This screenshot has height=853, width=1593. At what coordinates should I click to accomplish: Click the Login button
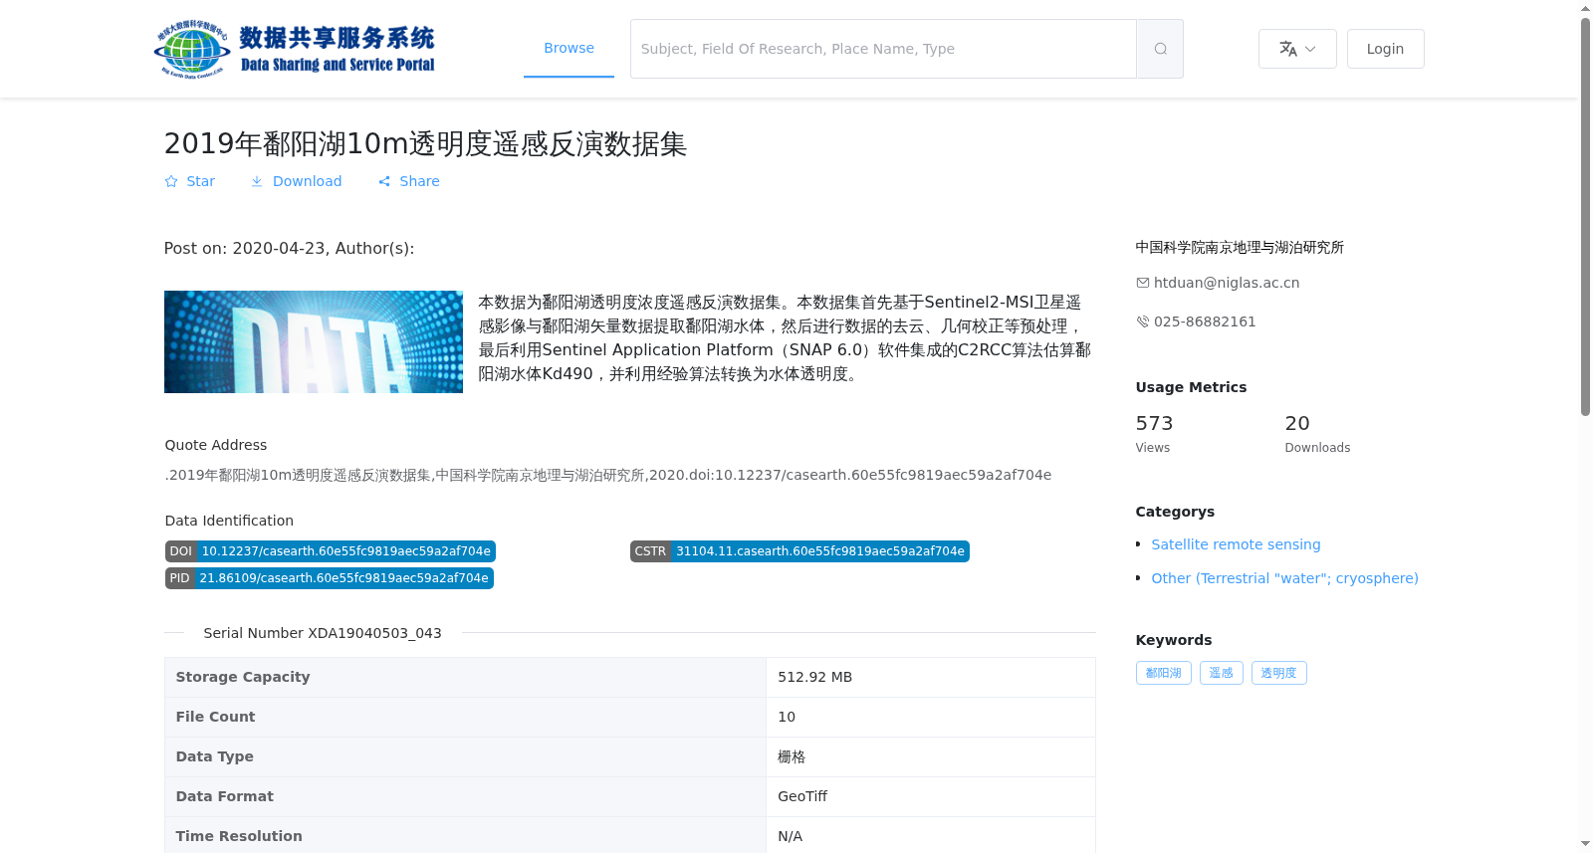pos(1385,49)
